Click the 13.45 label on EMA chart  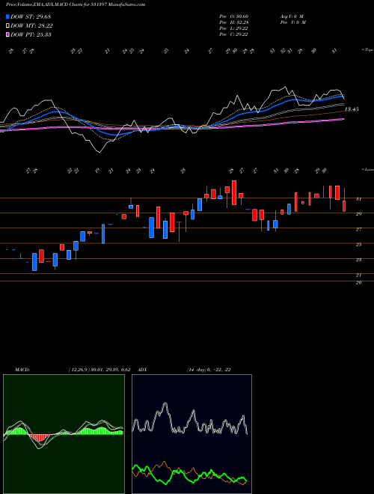352,109
